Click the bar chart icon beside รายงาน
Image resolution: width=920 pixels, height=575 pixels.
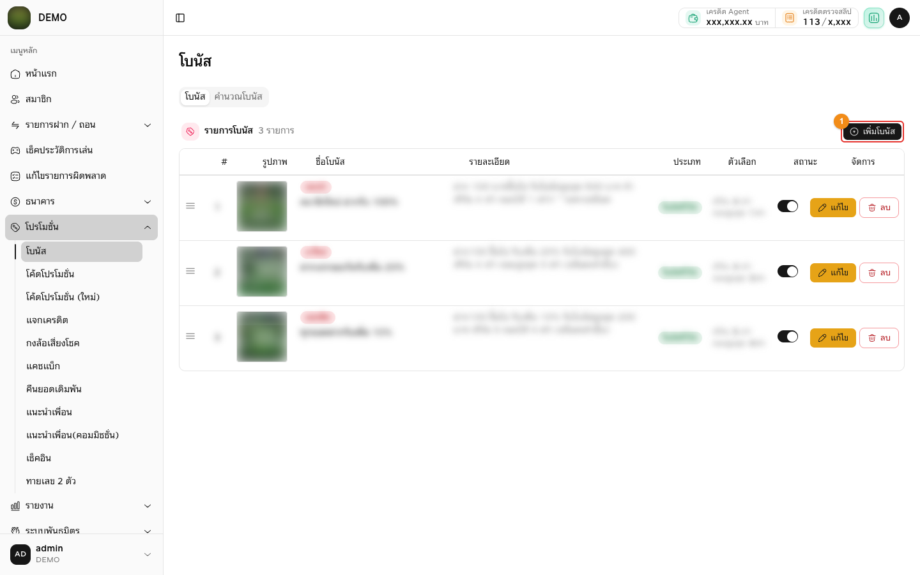click(x=15, y=506)
